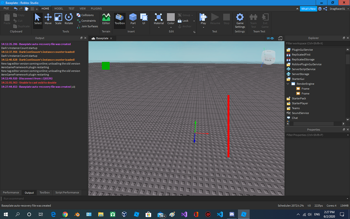This screenshot has height=219, width=350.
Task: Click the Explorer vertical scrollbar down arrow
Action: click(347, 119)
